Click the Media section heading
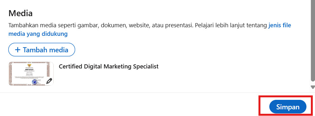Screen dimensions: 315x116 pyautogui.click(x=21, y=13)
